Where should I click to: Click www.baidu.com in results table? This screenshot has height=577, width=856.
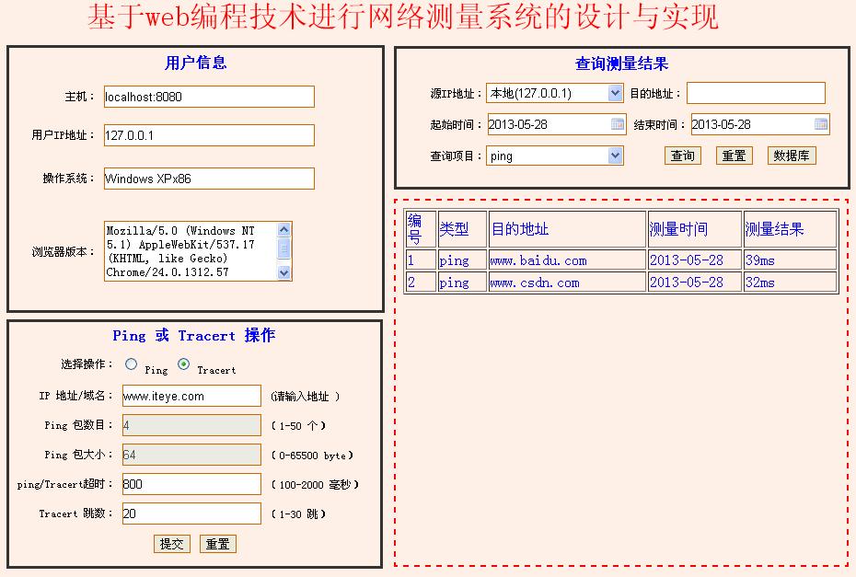(538, 260)
